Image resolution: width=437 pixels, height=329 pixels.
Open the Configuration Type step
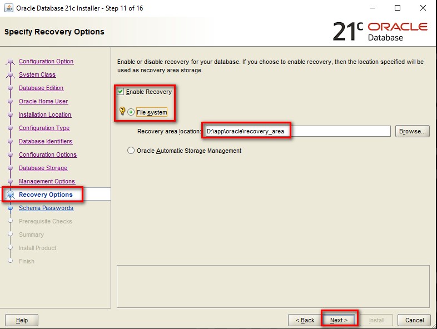44,128
